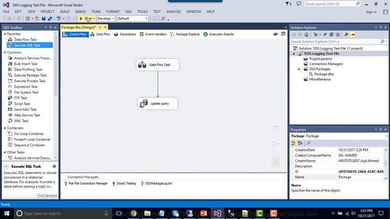Click Sync with Active Document icon
Viewport: 390px width, 219px height.
[x=325, y=35]
